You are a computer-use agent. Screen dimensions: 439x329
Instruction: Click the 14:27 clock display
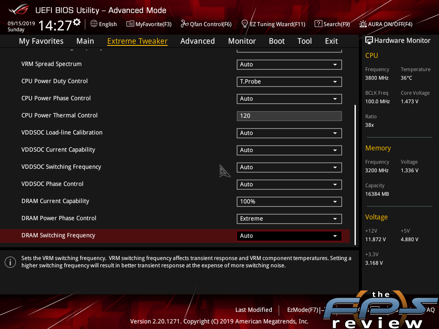point(55,25)
